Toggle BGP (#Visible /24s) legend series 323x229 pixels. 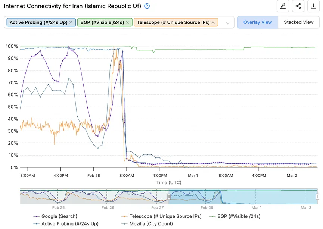[x=239, y=216]
